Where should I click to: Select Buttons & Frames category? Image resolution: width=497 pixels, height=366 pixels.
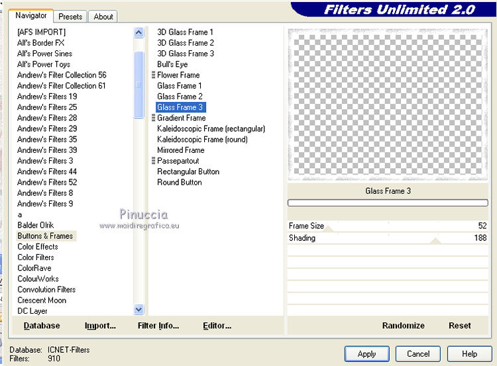45,236
